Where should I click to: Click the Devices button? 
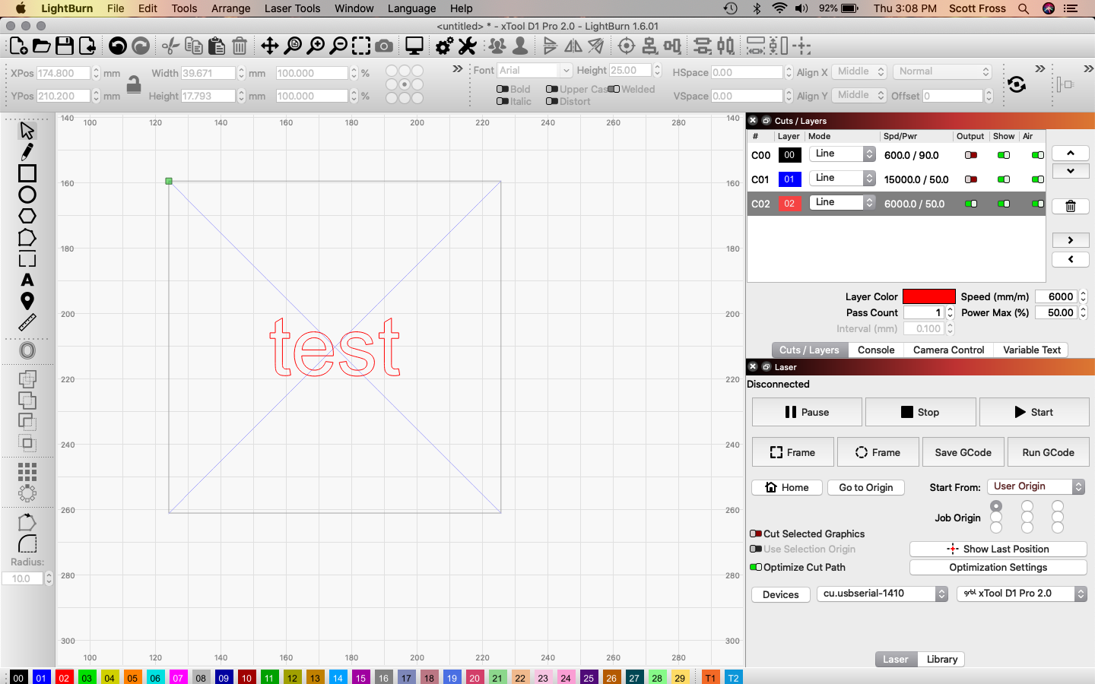[780, 594]
